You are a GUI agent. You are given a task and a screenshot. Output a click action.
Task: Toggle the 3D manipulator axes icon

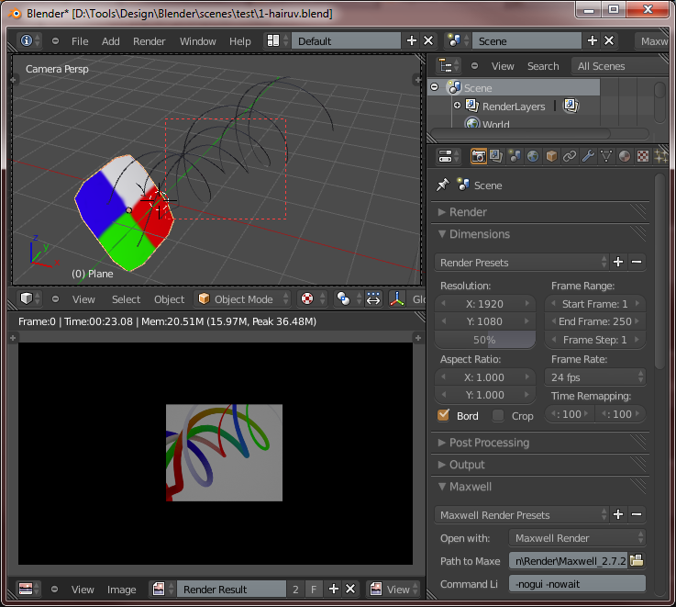coord(396,298)
